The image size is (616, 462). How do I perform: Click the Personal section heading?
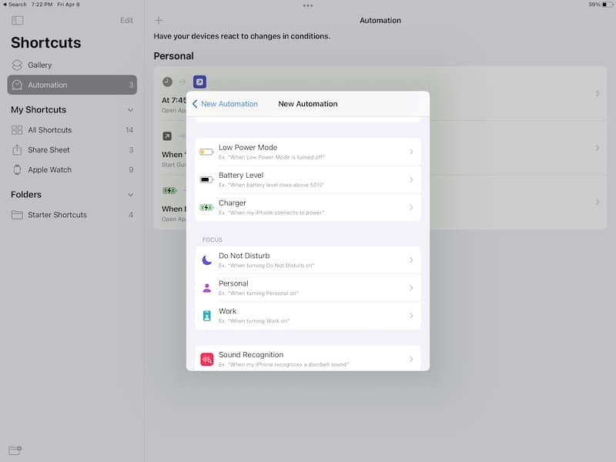[174, 56]
